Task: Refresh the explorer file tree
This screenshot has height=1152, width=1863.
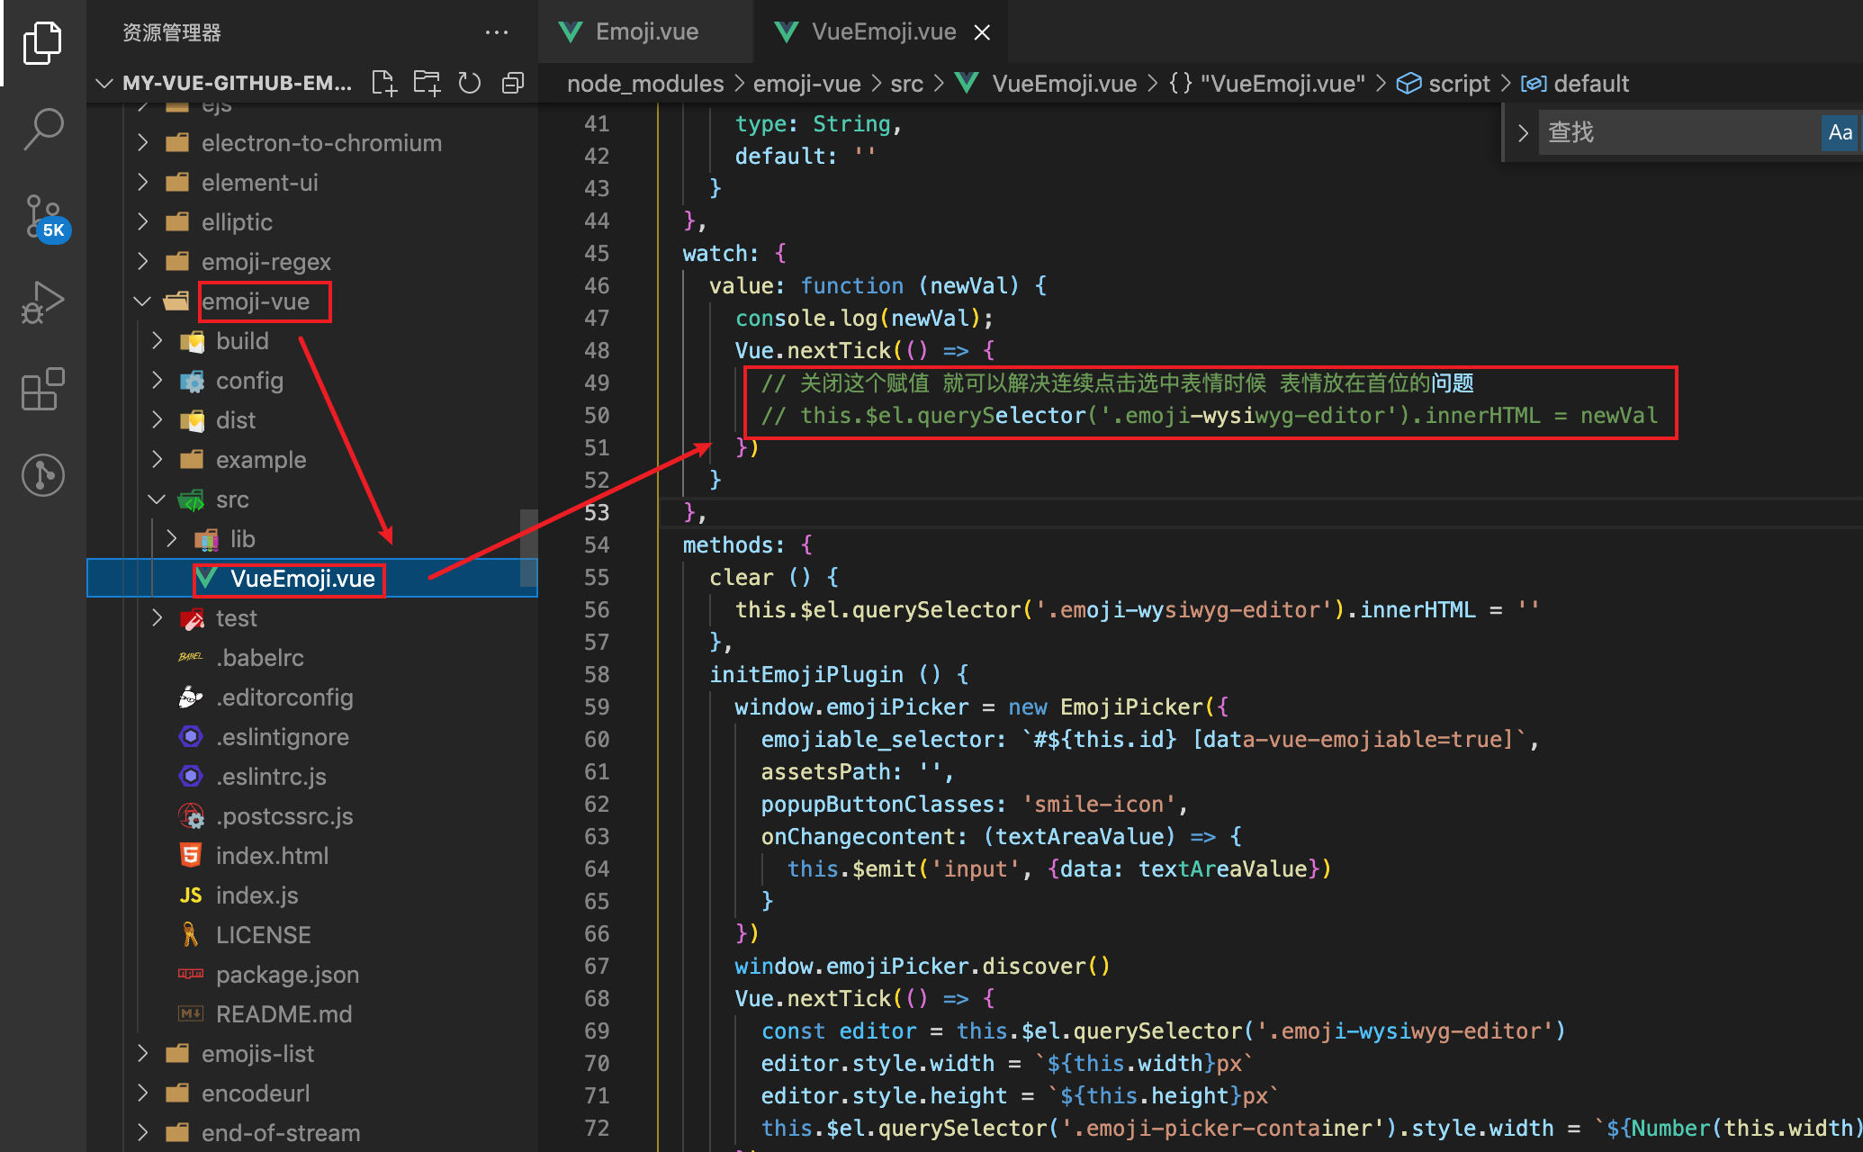Action: 470,84
